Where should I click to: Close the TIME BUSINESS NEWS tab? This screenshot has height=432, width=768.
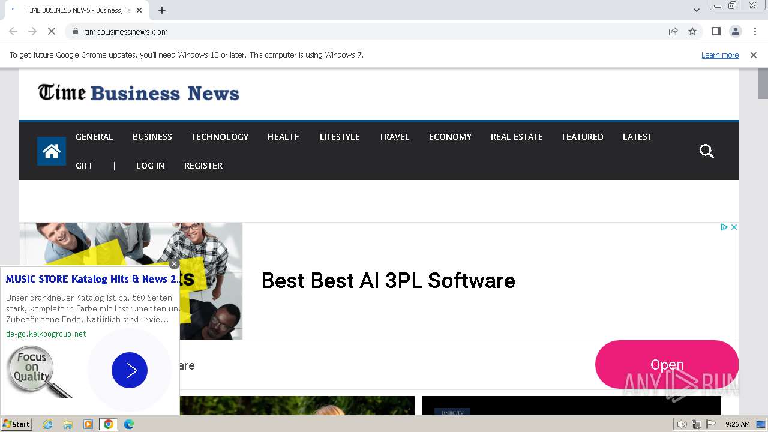point(139,10)
